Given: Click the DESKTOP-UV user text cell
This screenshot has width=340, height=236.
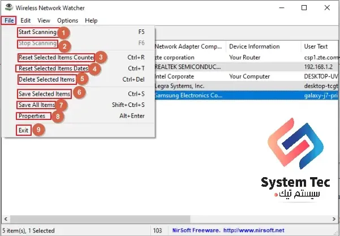Looking at the screenshot, I should pos(321,76).
